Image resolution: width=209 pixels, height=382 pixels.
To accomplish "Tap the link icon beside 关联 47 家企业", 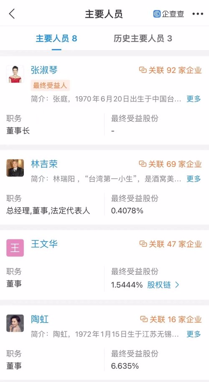I will coord(143,244).
